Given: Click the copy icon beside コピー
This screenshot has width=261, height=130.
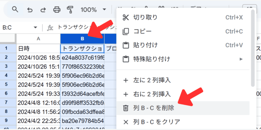Looking at the screenshot, I should [126, 31].
